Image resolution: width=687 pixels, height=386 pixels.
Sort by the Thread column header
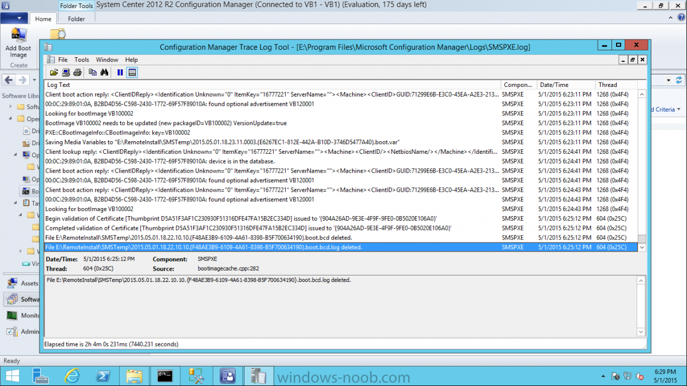[x=616, y=85]
